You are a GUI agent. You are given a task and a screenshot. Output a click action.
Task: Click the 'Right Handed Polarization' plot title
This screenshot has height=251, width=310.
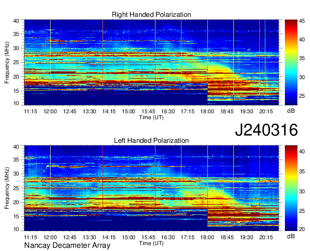coord(151,15)
